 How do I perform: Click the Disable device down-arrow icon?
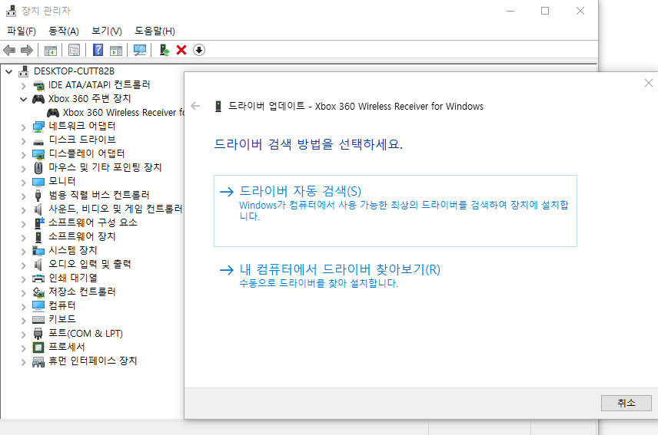point(199,50)
